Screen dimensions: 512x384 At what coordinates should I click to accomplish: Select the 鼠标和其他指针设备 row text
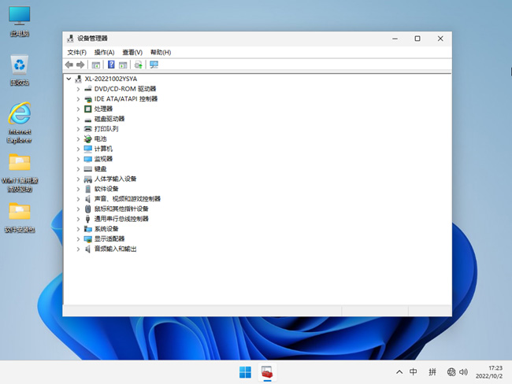(x=121, y=209)
